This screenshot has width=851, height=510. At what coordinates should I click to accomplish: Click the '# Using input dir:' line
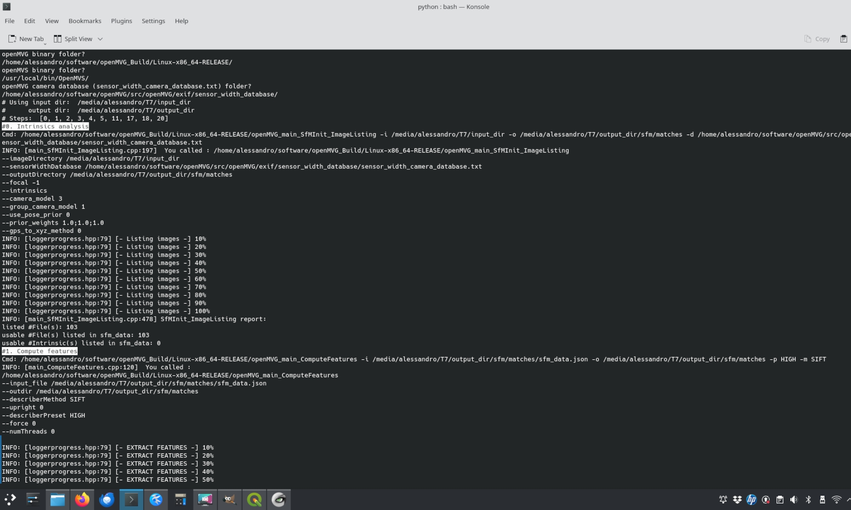(x=96, y=102)
